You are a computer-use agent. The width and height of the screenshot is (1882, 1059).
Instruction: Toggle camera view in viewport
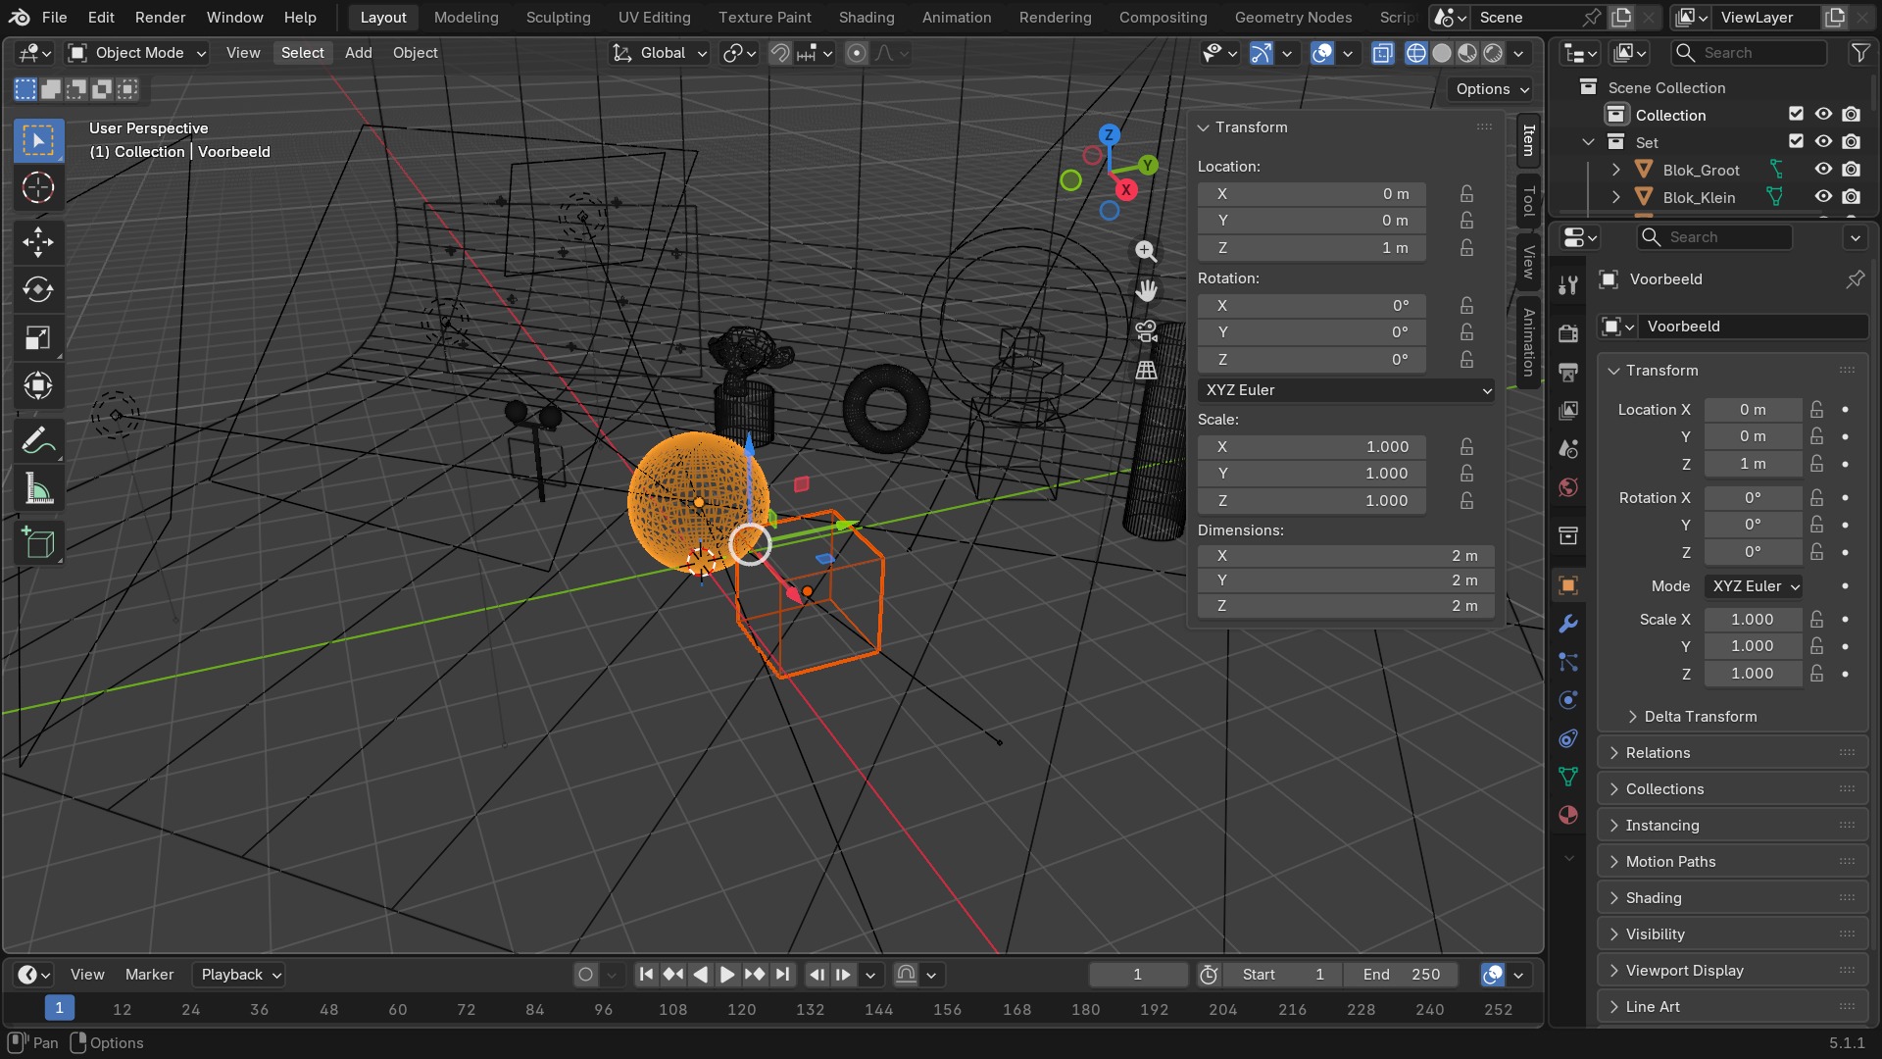coord(1146,330)
